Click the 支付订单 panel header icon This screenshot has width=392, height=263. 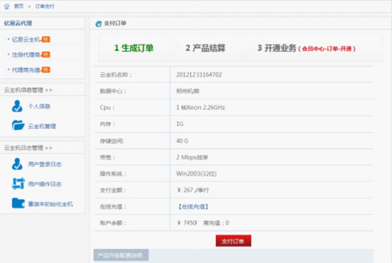point(98,24)
